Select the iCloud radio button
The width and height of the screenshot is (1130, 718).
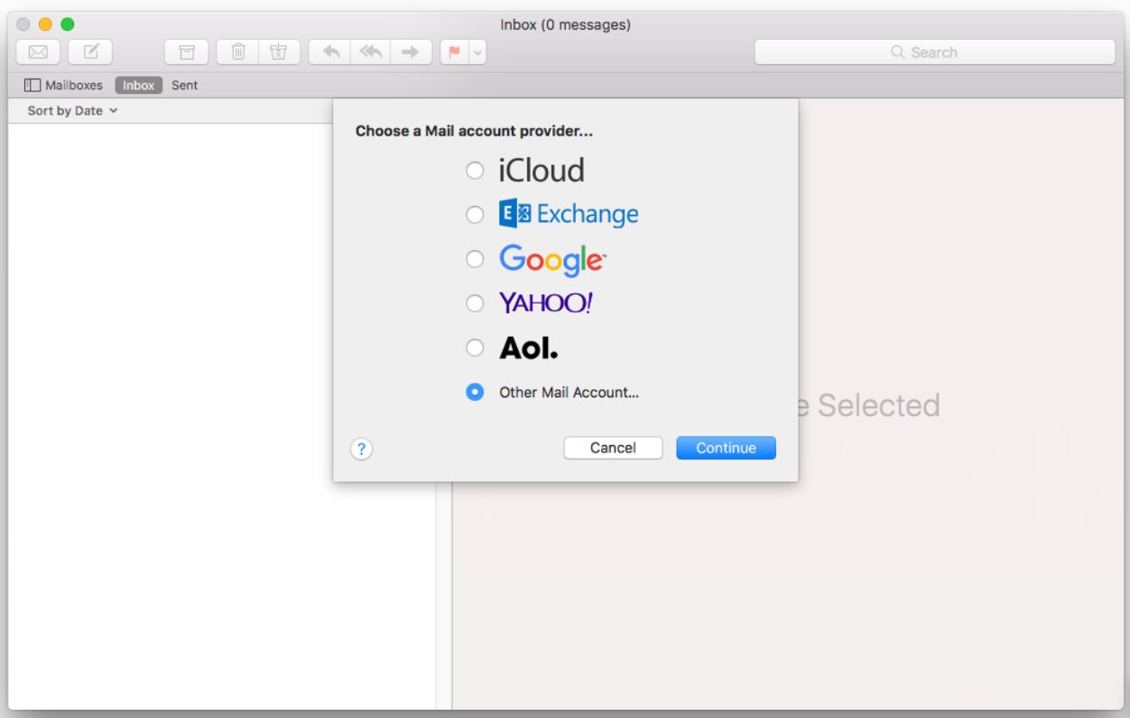pos(474,171)
